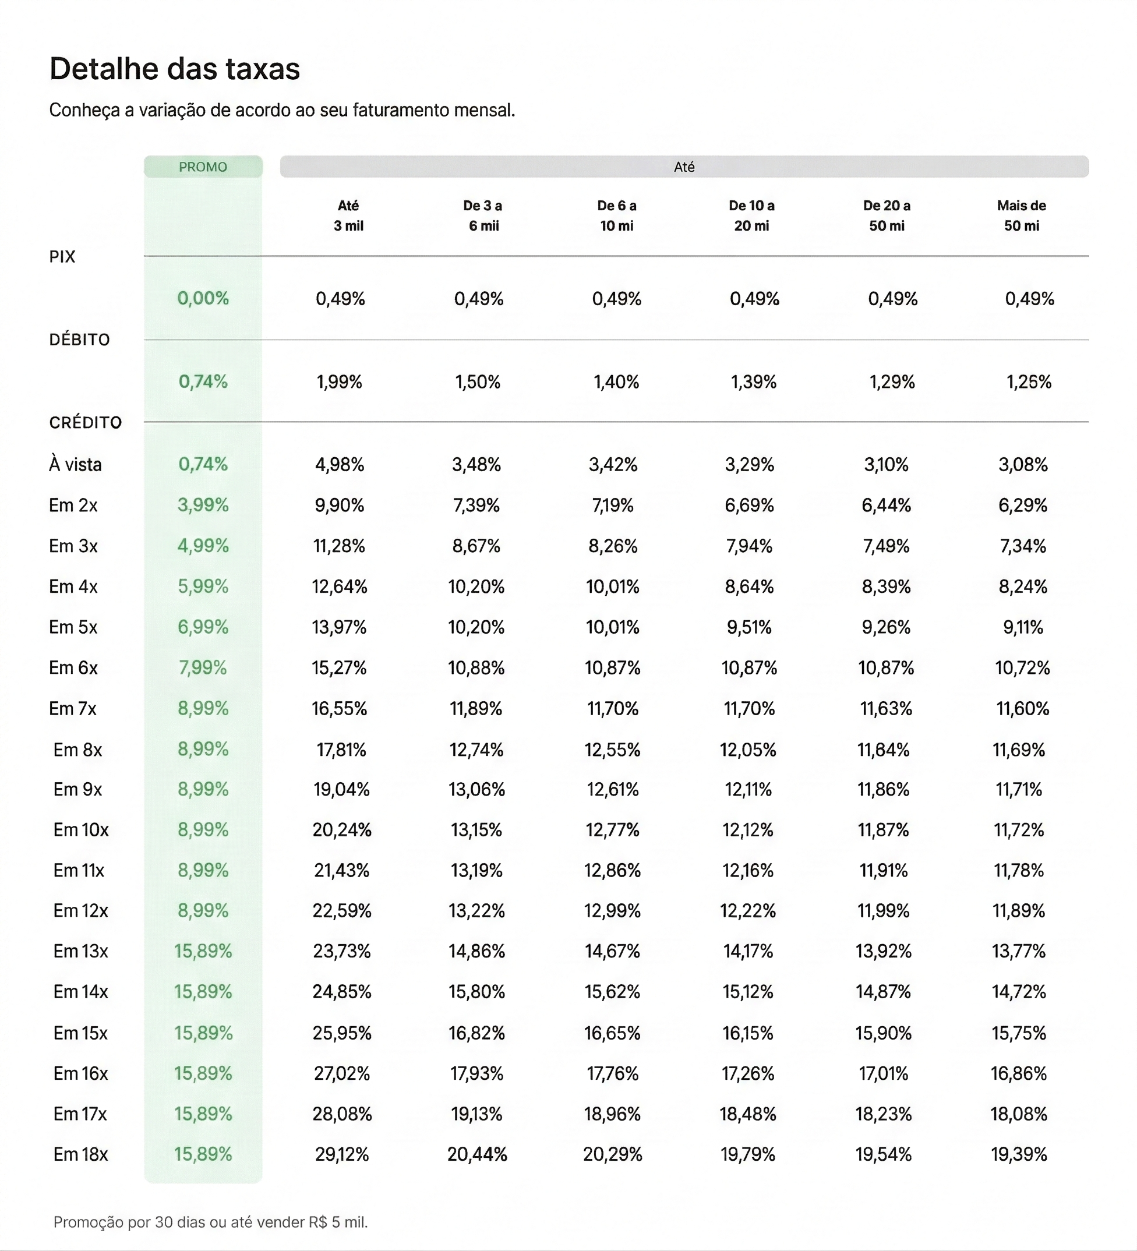Select the 'Em 12x' row label
The height and width of the screenshot is (1251, 1137).
pyautogui.click(x=81, y=910)
